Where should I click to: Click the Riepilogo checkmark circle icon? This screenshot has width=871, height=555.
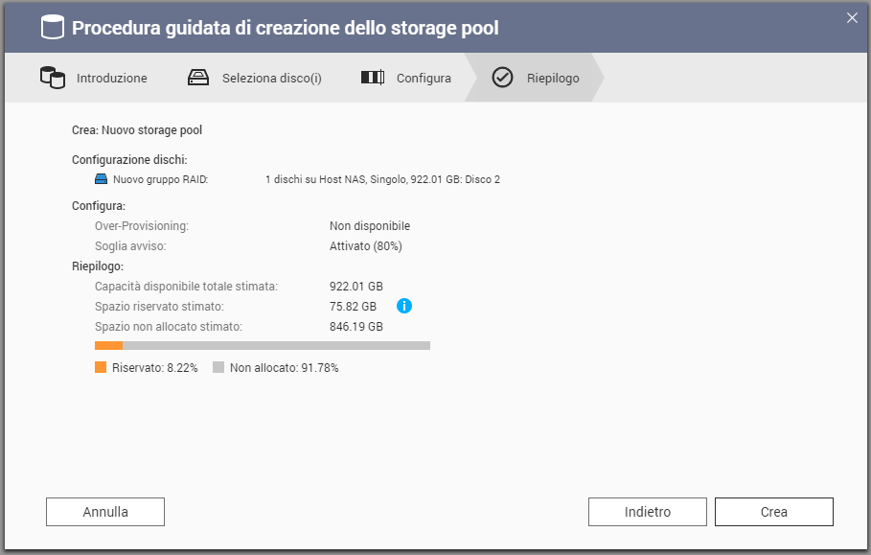[502, 78]
